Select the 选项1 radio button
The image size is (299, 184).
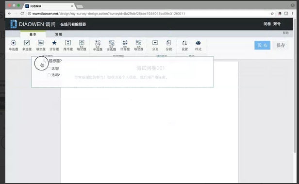49,68
